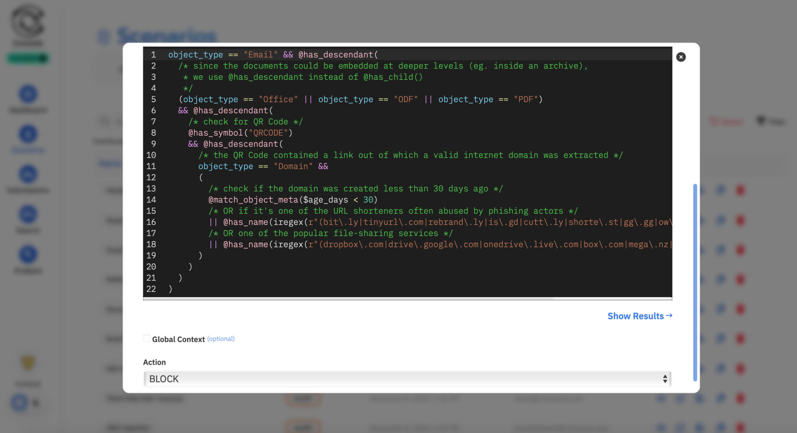Toggle the green status pill under logo
The height and width of the screenshot is (433, 797).
(27, 58)
